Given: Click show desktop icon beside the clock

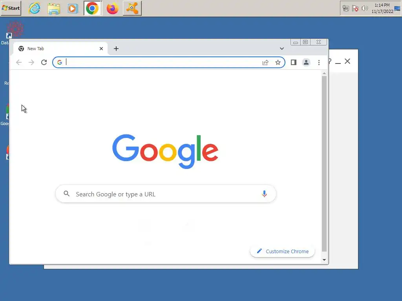Looking at the screenshot, I should pyautogui.click(x=397, y=9).
